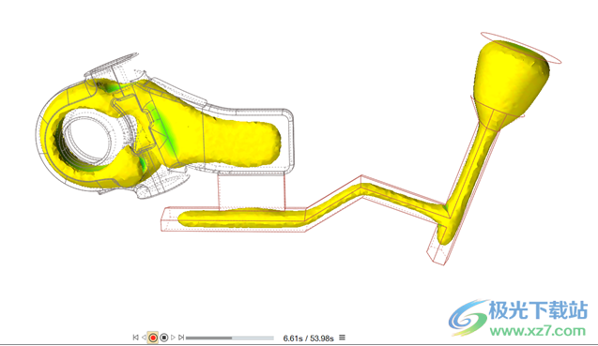Open the www.xz7.com watermark link
This screenshot has height=346, width=598.
[538, 330]
